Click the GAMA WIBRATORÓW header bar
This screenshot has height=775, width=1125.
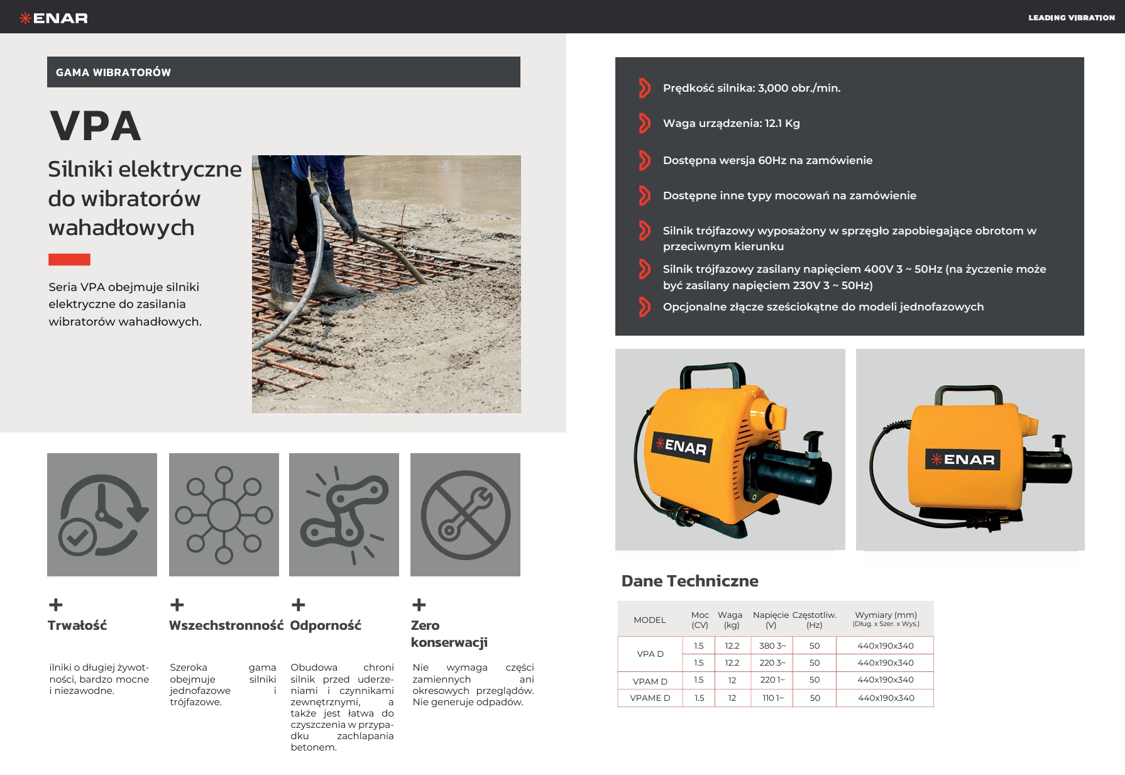(283, 72)
